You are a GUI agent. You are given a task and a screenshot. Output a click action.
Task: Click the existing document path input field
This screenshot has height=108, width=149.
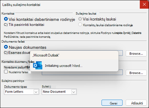click(121, 53)
